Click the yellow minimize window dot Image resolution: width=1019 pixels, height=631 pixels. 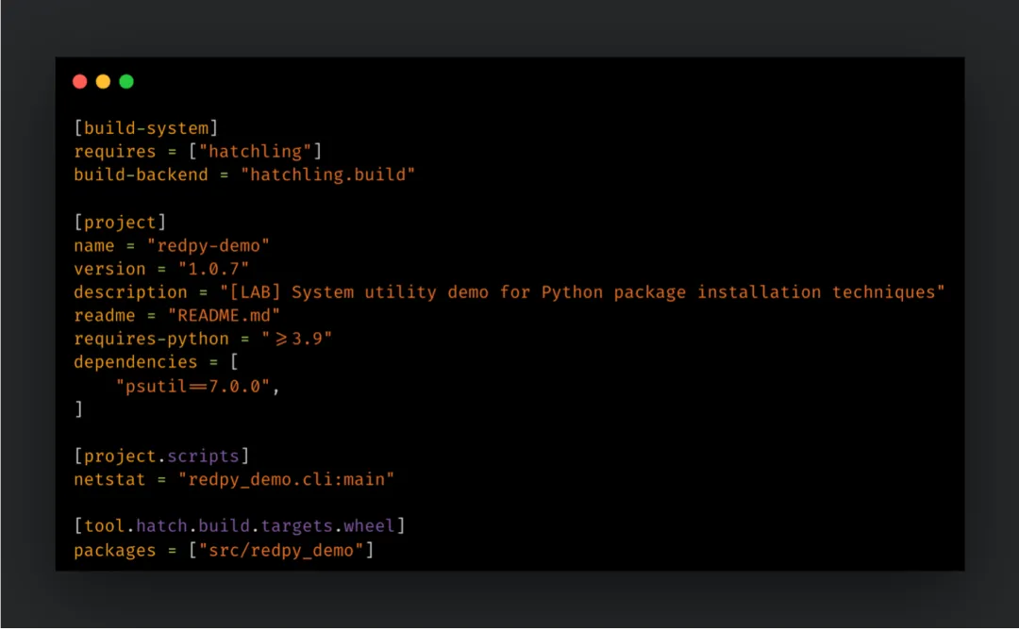pyautogui.click(x=104, y=81)
